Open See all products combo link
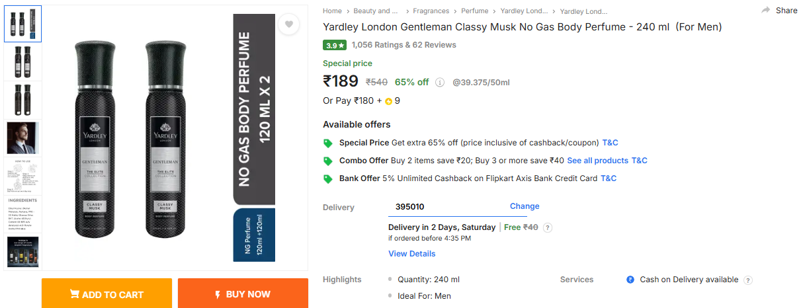Screen dimensions: 805x308 [597, 161]
